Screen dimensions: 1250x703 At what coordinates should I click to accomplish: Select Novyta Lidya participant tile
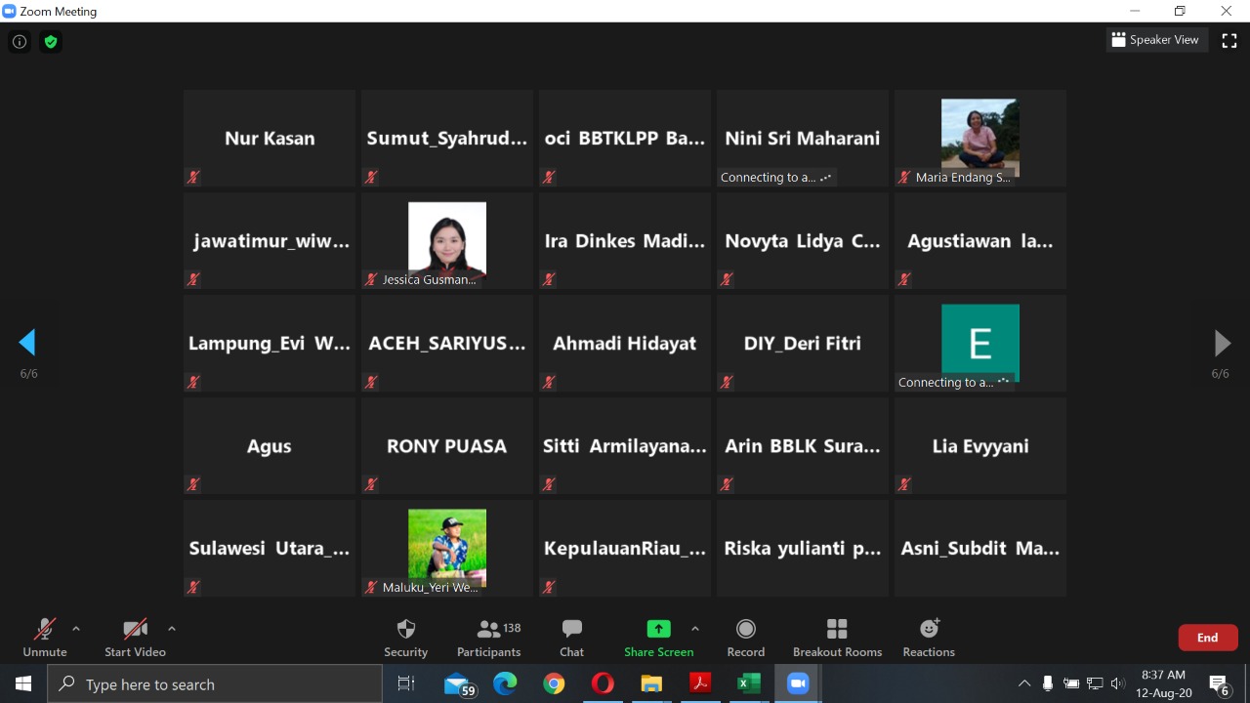(803, 241)
